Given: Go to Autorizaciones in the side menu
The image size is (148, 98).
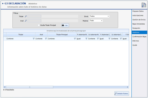Looking at the screenshot, I should [x=138, y=15].
